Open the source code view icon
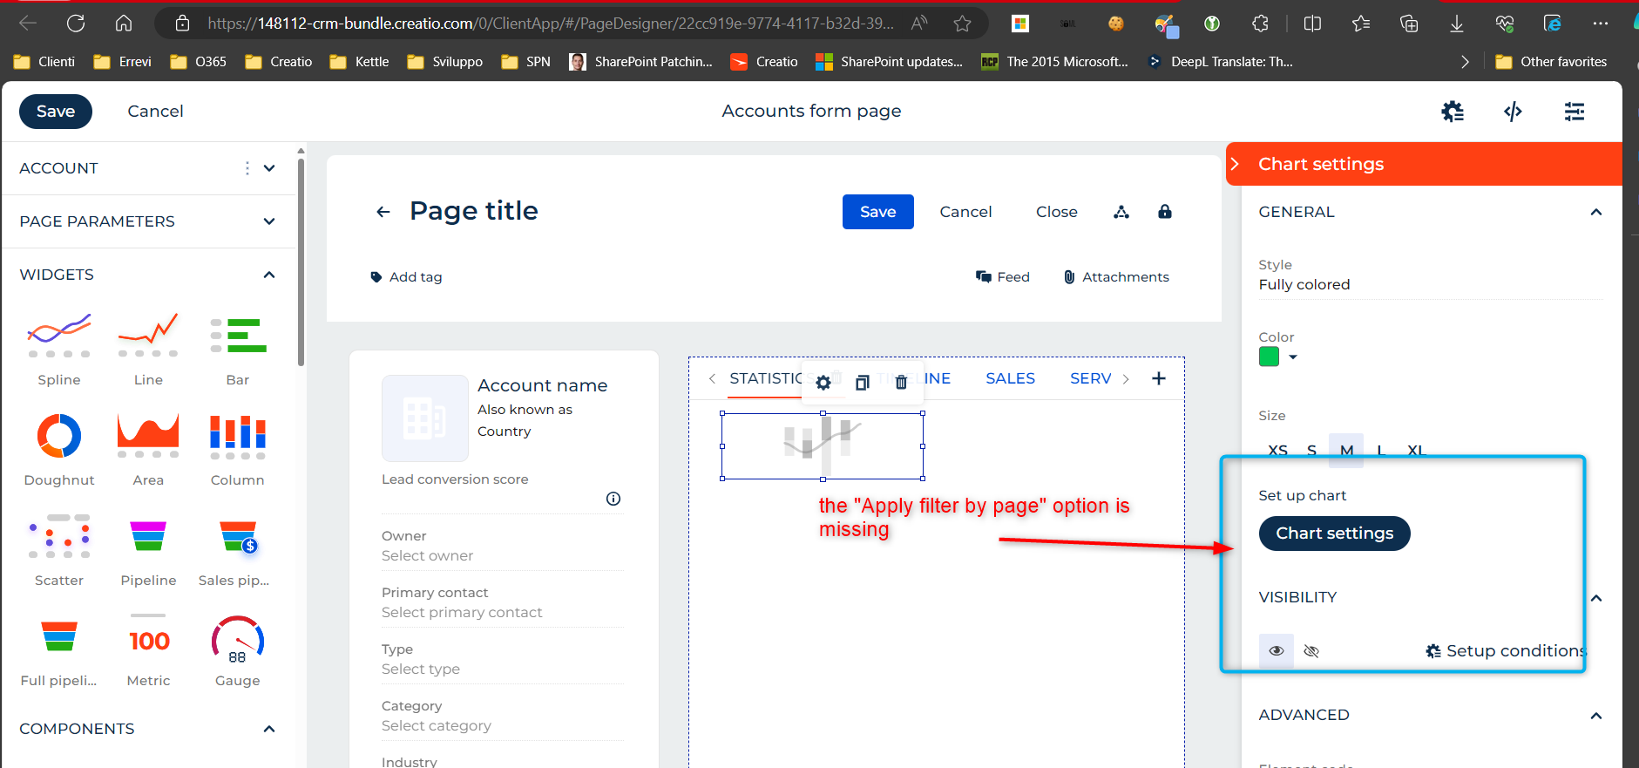This screenshot has width=1639, height=768. tap(1514, 112)
